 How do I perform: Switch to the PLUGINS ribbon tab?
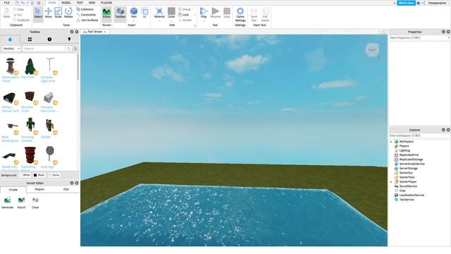click(x=106, y=3)
